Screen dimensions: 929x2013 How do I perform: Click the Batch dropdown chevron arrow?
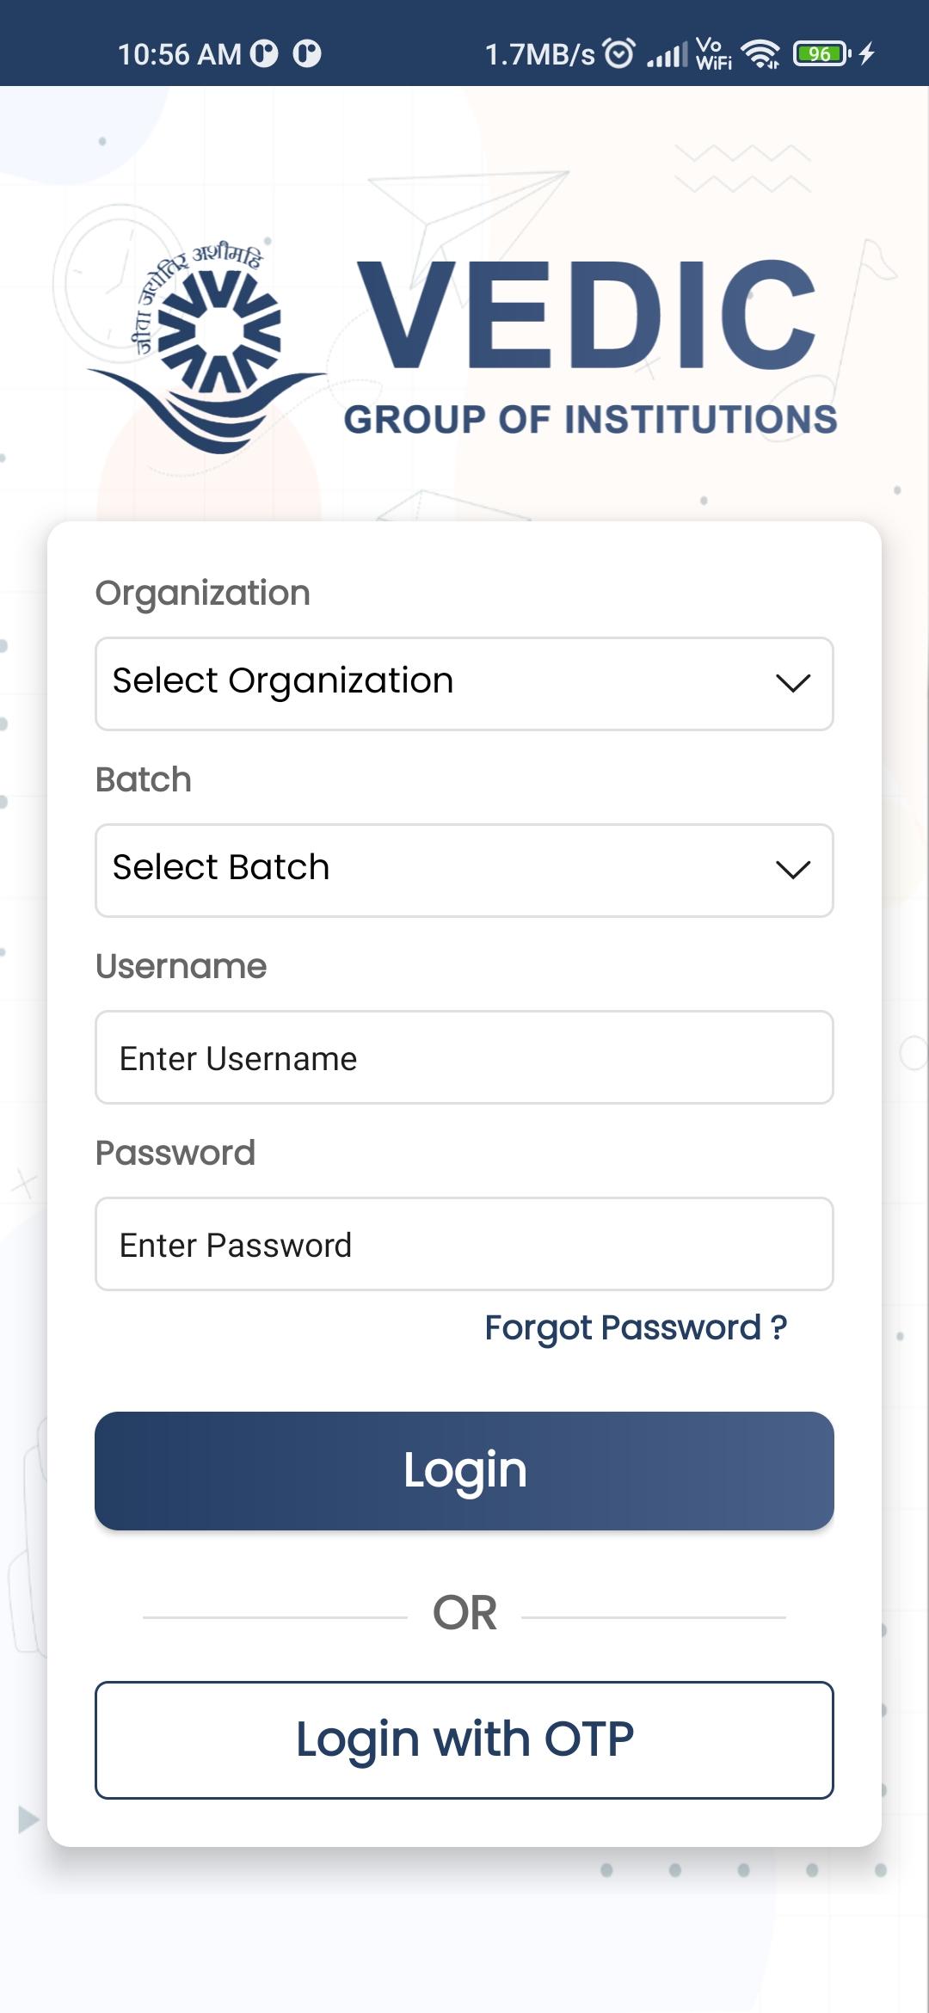tap(793, 870)
